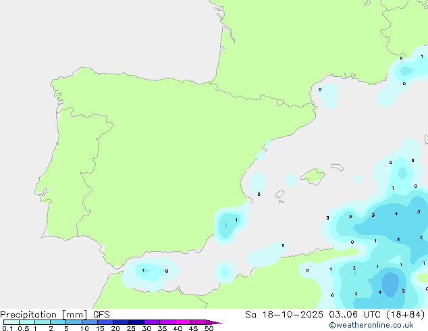The width and height of the screenshot is (428, 331).
Task: Click the "Precipitation [mm] GFS" title
Action: coord(55,315)
